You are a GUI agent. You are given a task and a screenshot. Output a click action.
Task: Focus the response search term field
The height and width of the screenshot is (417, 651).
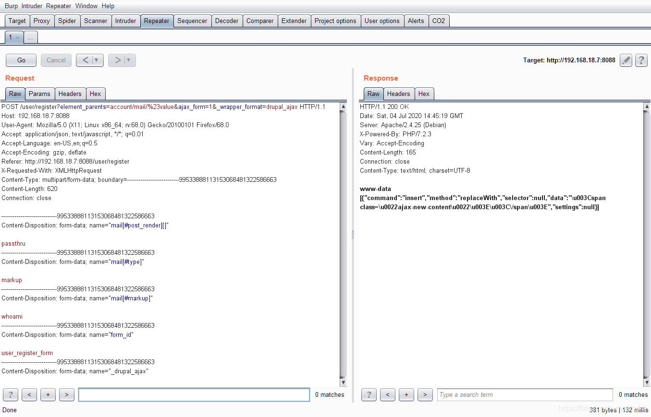pos(525,394)
